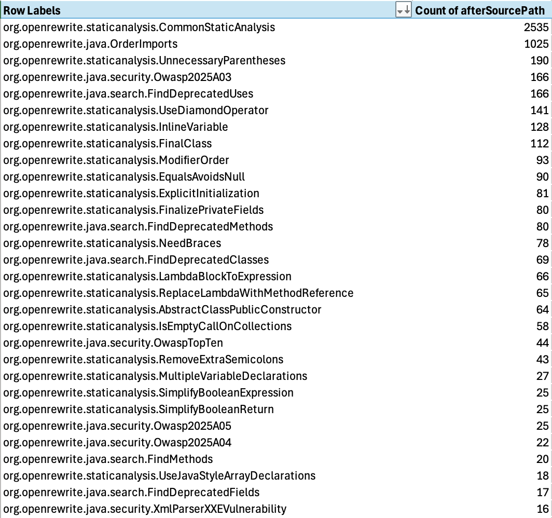
Task: Select the ExplicitInitialization row label
Action: tap(131, 193)
